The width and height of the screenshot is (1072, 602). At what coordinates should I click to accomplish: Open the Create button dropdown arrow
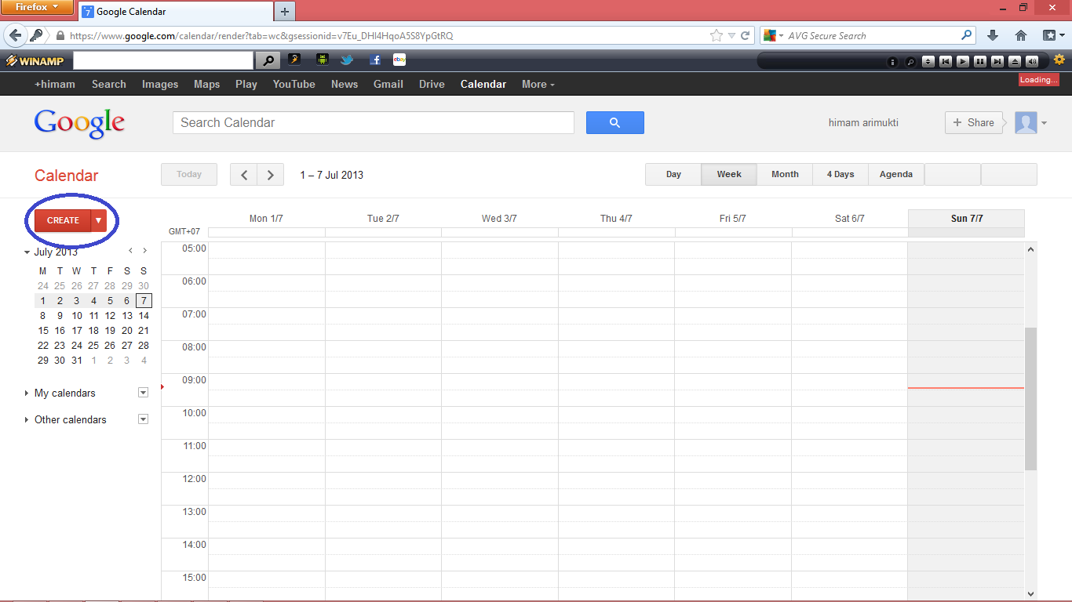pyautogui.click(x=99, y=220)
